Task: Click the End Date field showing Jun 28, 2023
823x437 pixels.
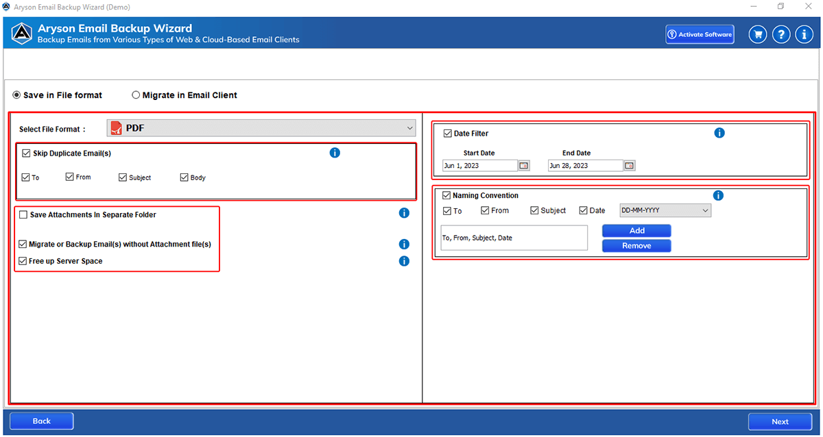Action: tap(586, 166)
